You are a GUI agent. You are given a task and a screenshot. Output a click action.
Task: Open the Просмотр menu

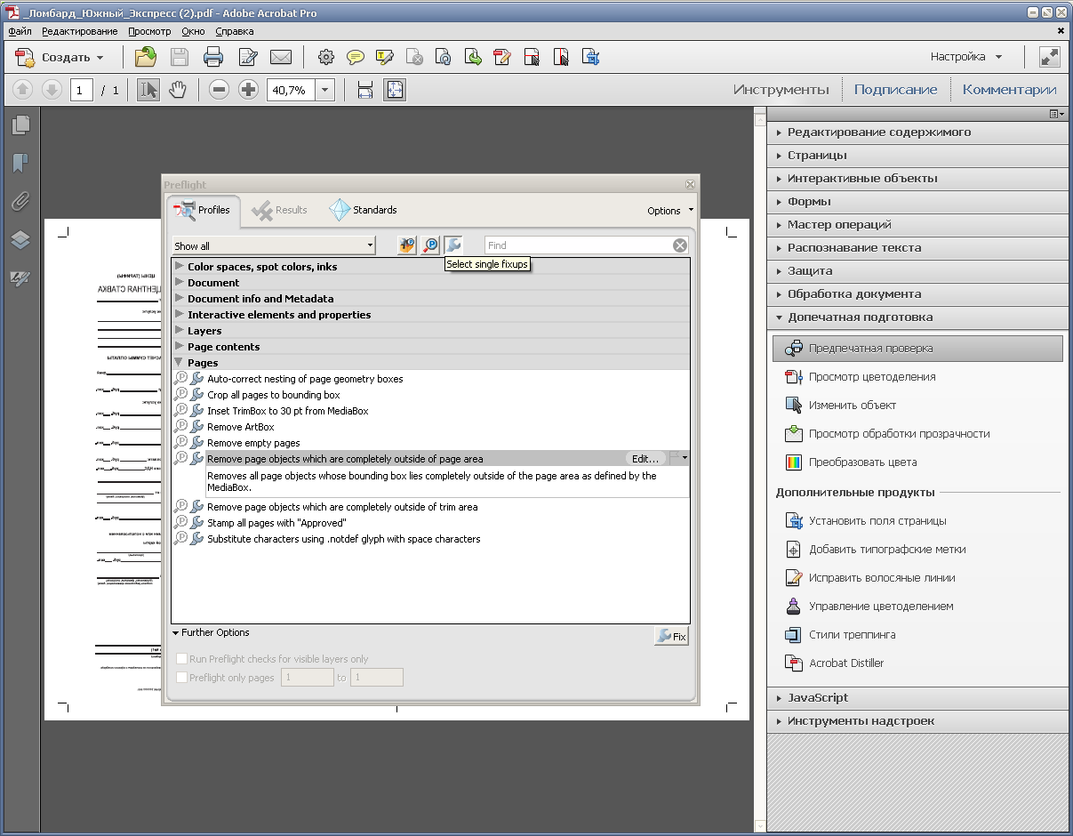148,31
